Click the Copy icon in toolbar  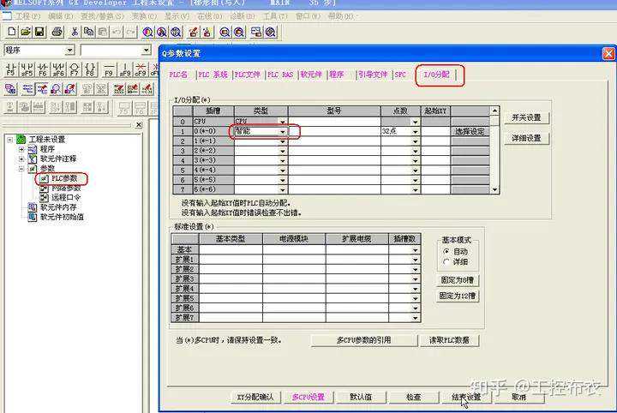[x=89, y=32]
